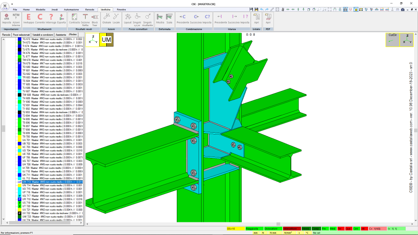The image size is (418, 235).
Task: Open the PDF report with Apri
Action: click(x=268, y=19)
